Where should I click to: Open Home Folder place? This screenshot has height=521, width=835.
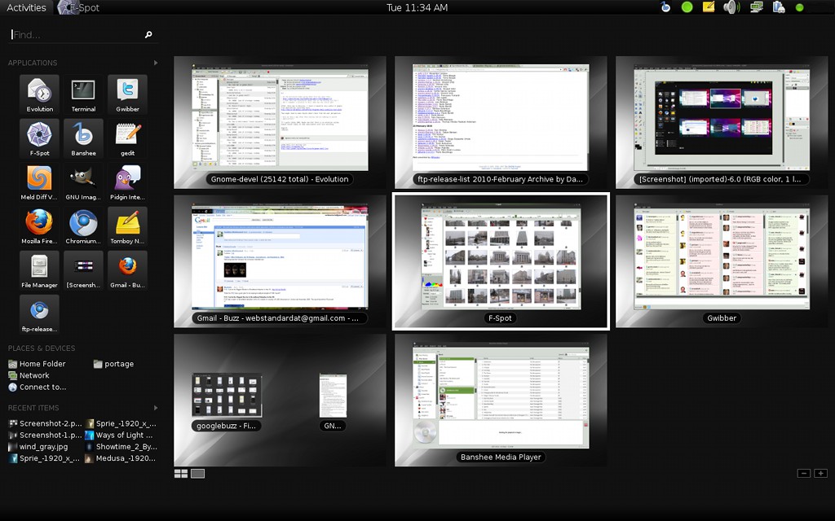click(x=38, y=364)
